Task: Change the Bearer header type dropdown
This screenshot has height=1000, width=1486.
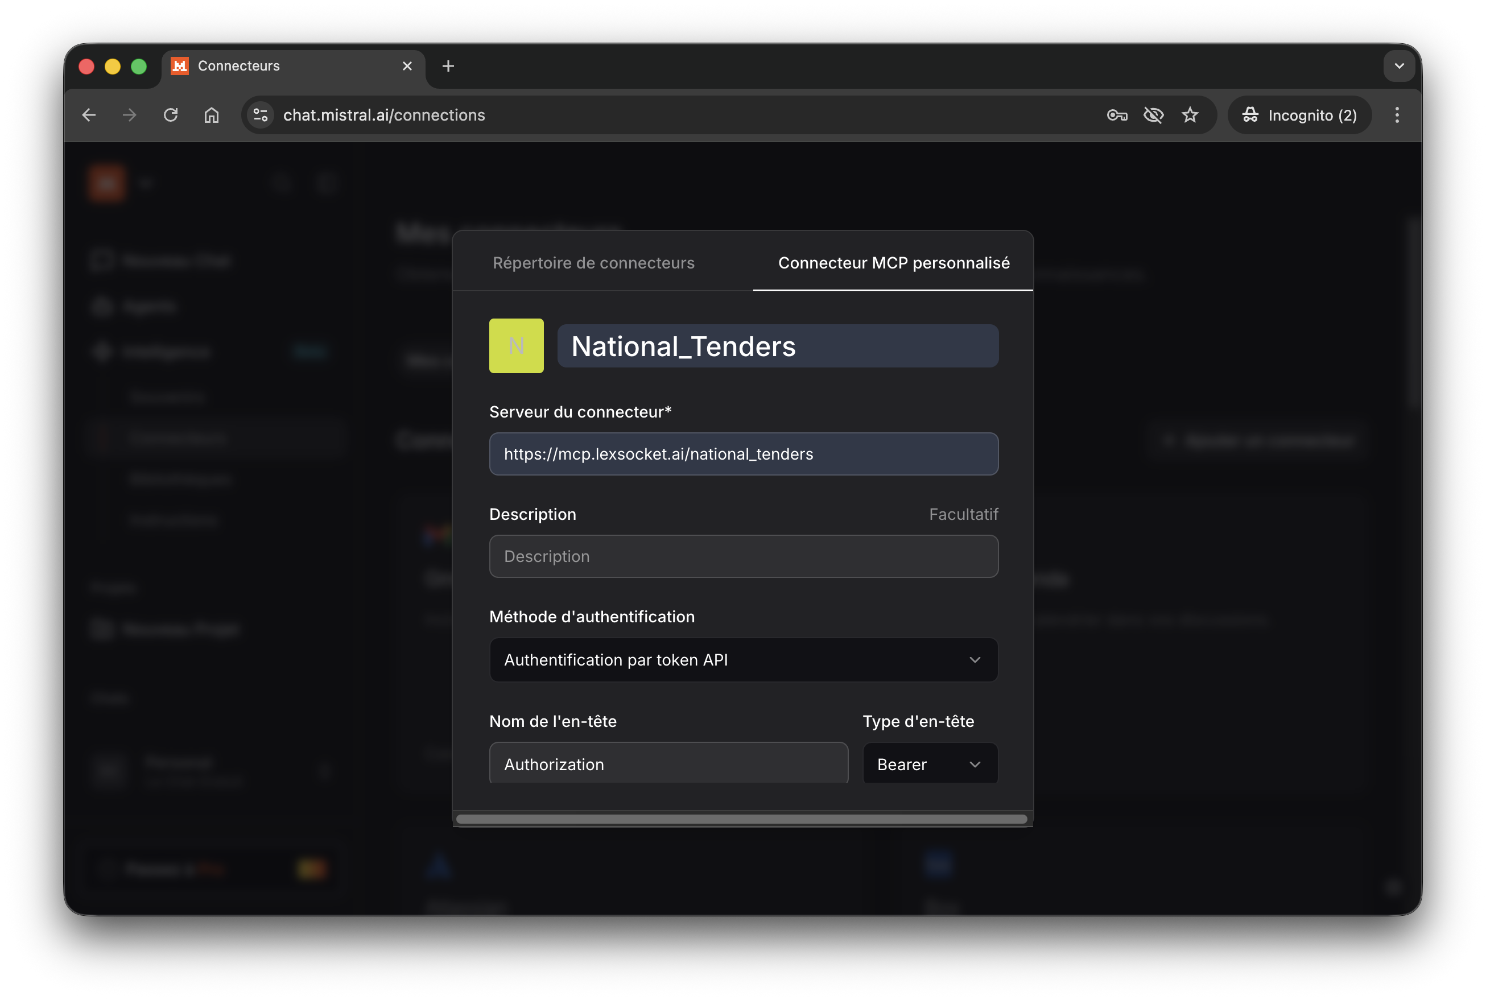Action: [930, 763]
